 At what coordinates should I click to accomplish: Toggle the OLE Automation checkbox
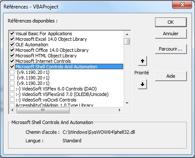pyautogui.click(x=12, y=45)
